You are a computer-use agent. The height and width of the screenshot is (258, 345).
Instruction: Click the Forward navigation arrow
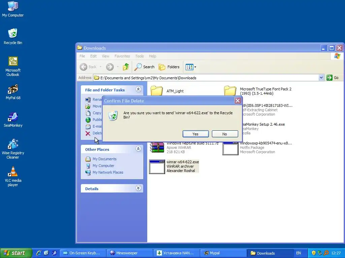[x=110, y=67]
